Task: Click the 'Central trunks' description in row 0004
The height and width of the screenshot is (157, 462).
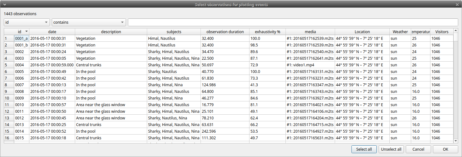Action: (111, 65)
